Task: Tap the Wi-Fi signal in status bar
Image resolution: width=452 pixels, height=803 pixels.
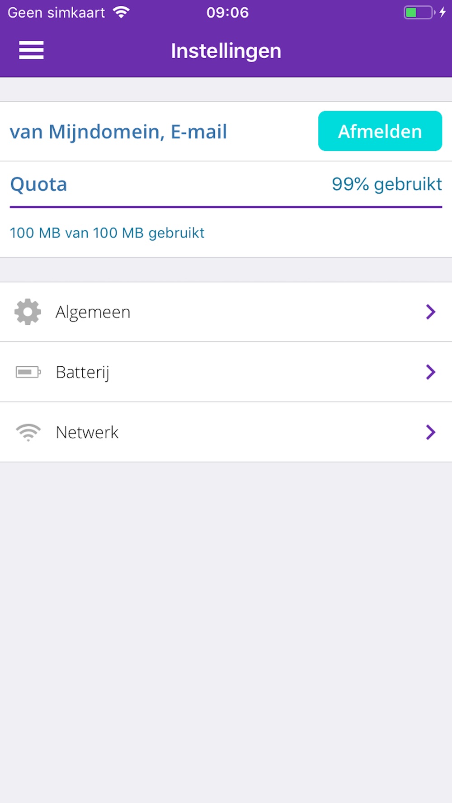Action: (121, 12)
